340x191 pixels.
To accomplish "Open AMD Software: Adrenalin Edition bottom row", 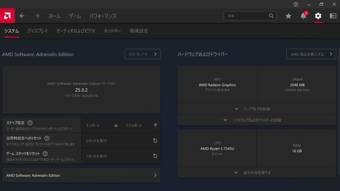I will 81,175.
